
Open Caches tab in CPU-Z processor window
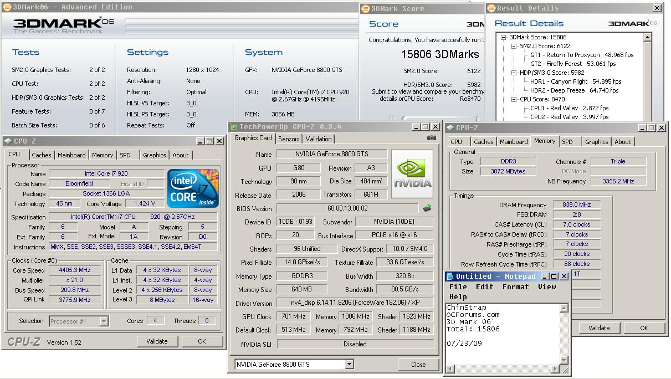coord(42,155)
